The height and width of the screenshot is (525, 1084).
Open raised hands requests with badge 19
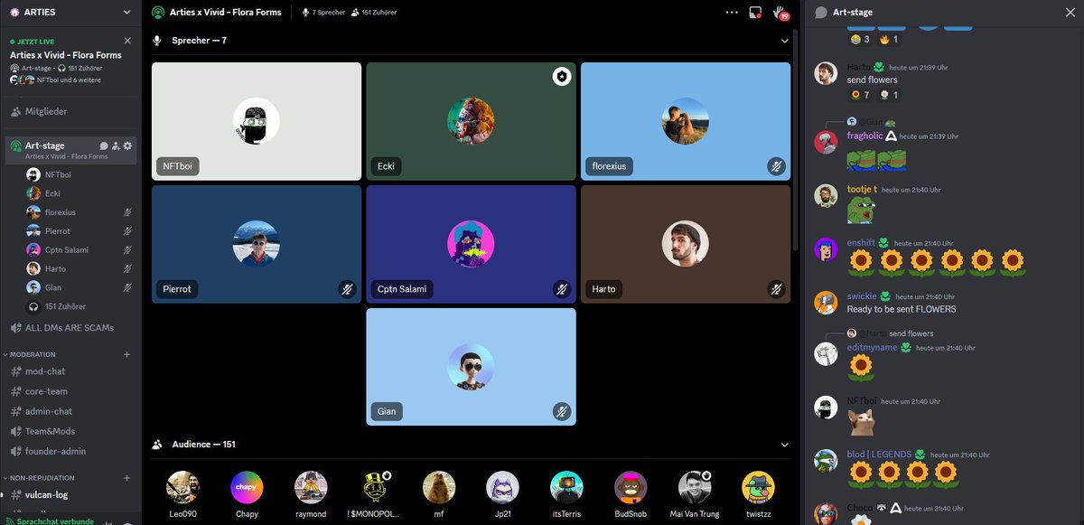coord(780,13)
